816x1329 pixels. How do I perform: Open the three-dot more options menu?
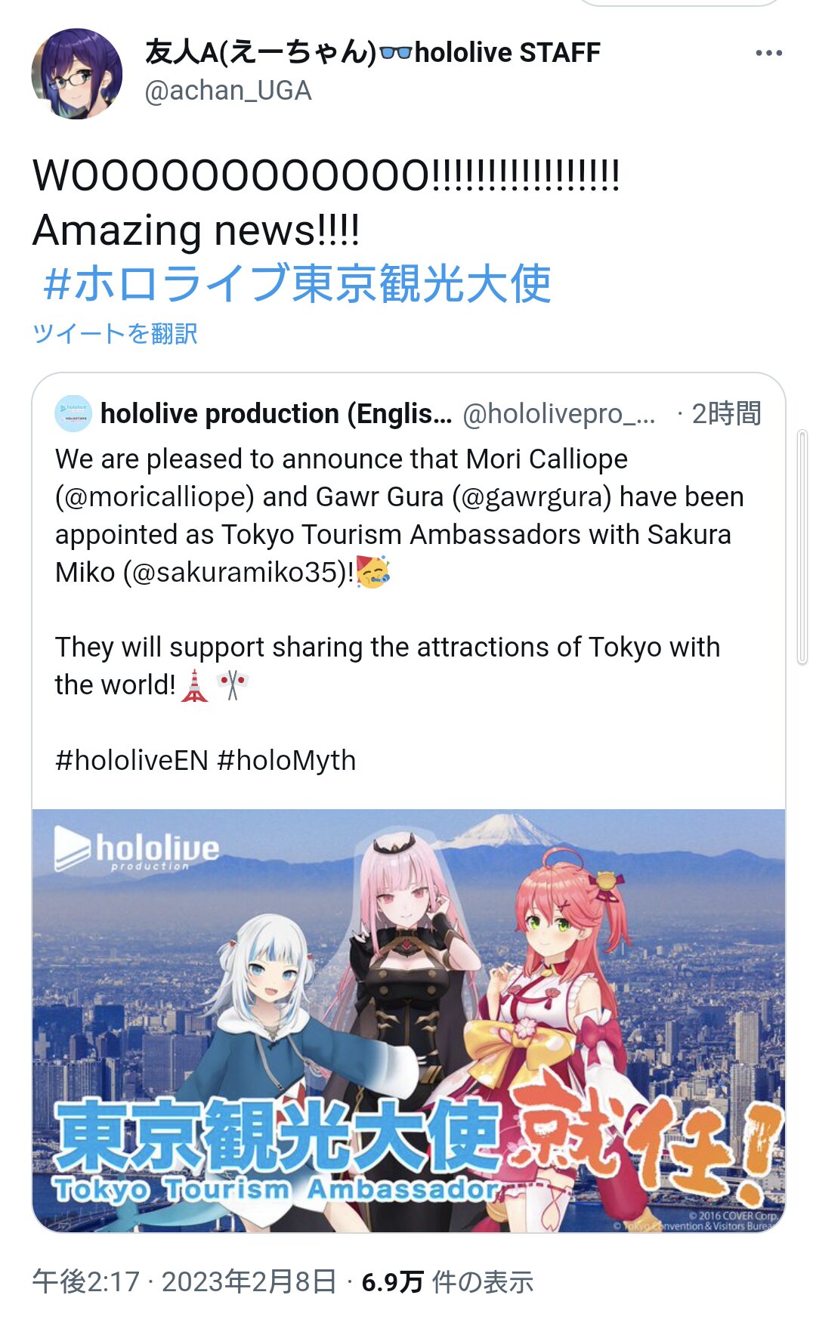[x=768, y=53]
